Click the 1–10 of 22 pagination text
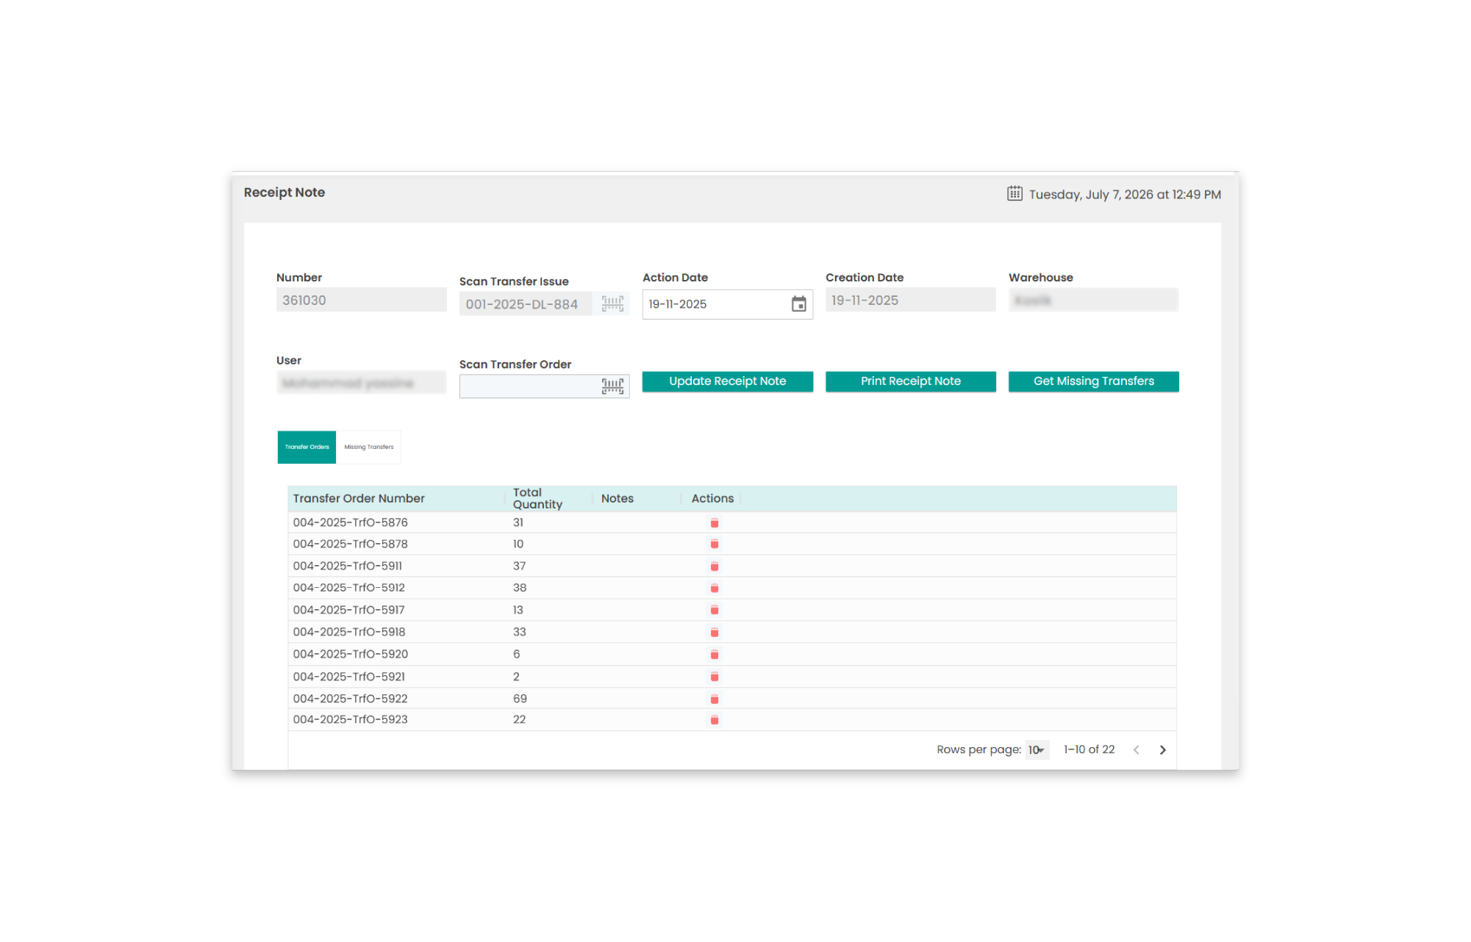 (1089, 749)
